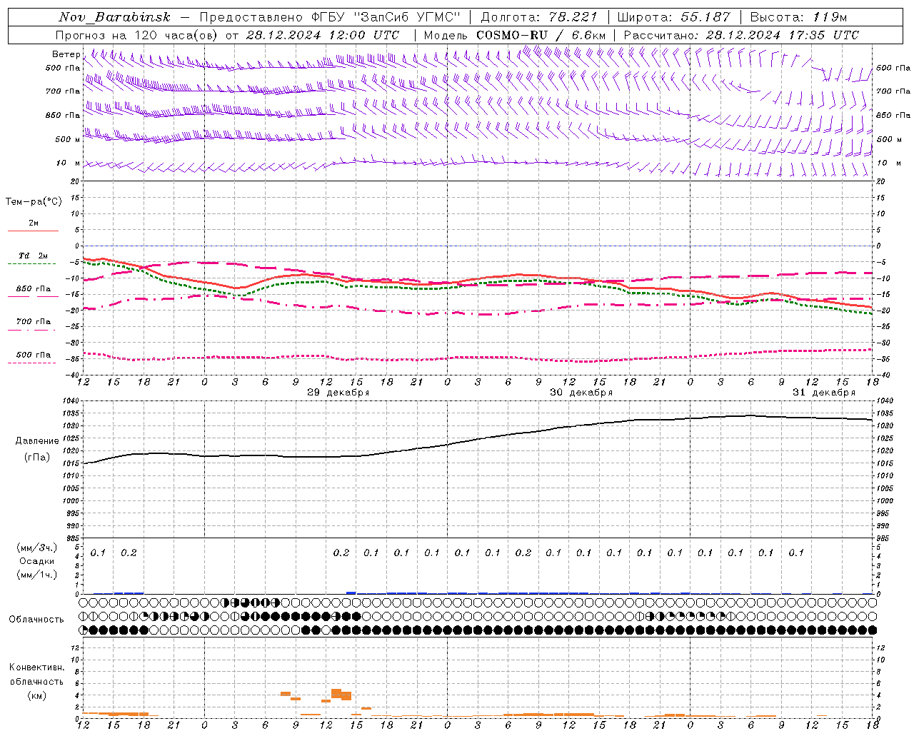Click the Nov_Barabinsk station title
The width and height of the screenshot is (914, 731).
click(114, 17)
